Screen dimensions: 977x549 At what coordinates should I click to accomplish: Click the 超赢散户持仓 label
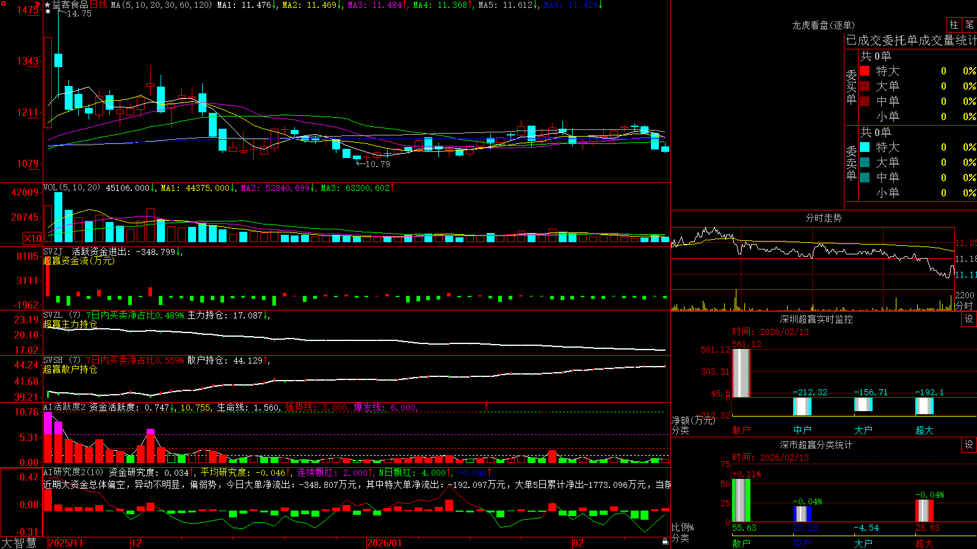coord(70,369)
